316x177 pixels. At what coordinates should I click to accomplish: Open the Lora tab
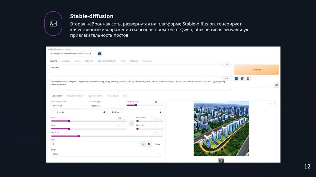(x=125, y=96)
